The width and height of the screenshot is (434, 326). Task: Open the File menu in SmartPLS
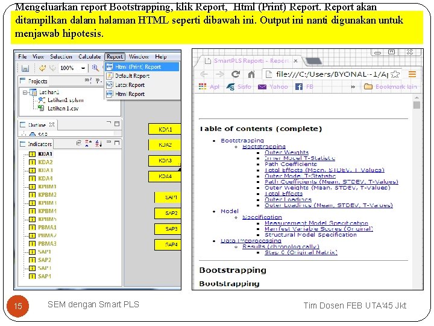pos(22,57)
